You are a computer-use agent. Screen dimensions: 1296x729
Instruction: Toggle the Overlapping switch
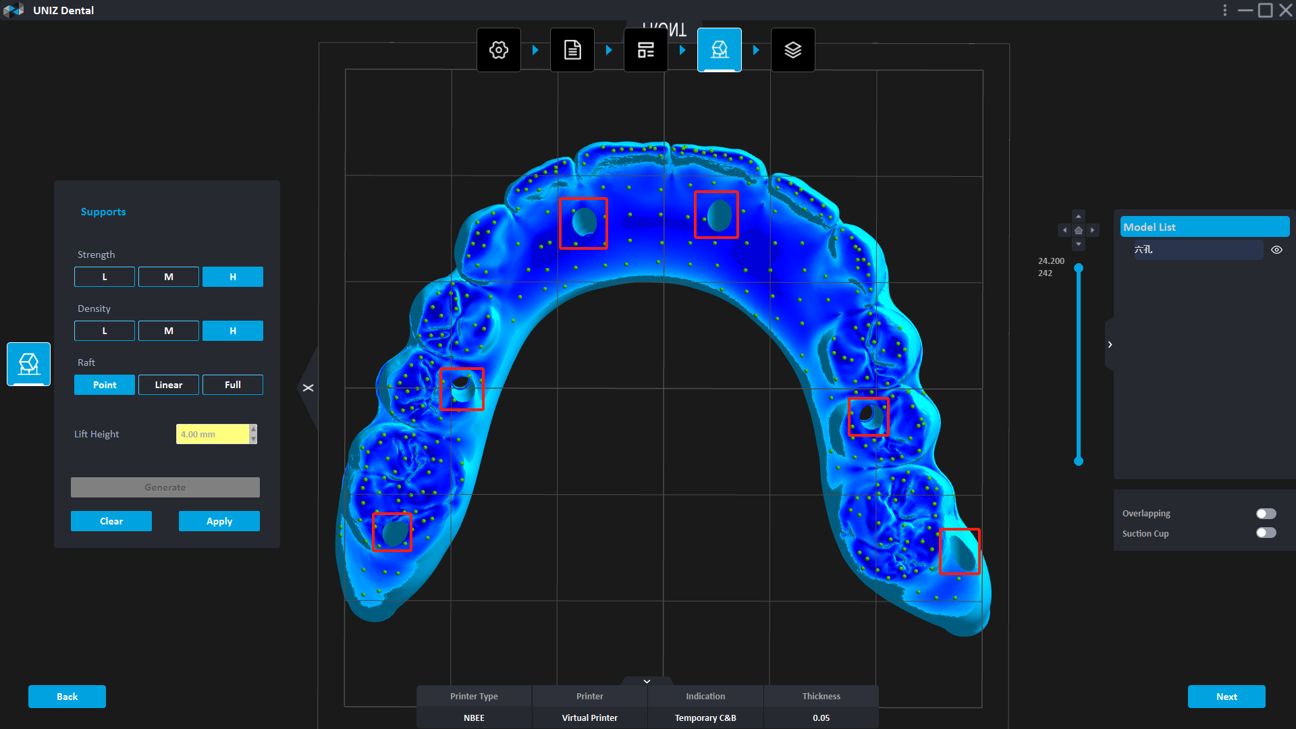pyautogui.click(x=1266, y=514)
